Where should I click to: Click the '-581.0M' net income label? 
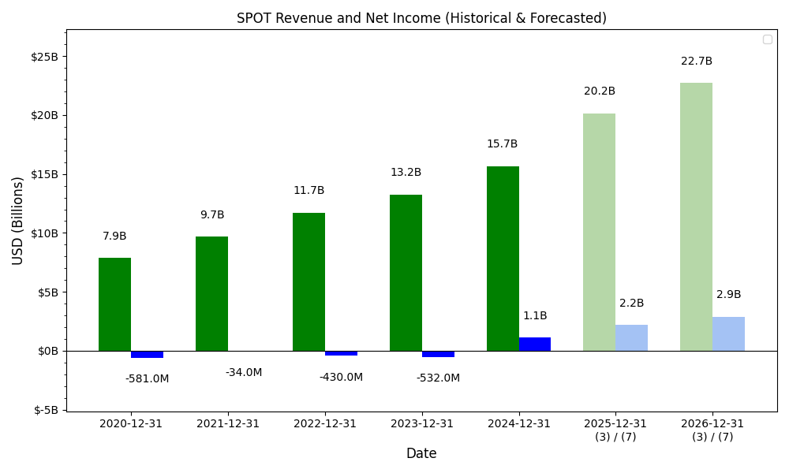[147, 378]
